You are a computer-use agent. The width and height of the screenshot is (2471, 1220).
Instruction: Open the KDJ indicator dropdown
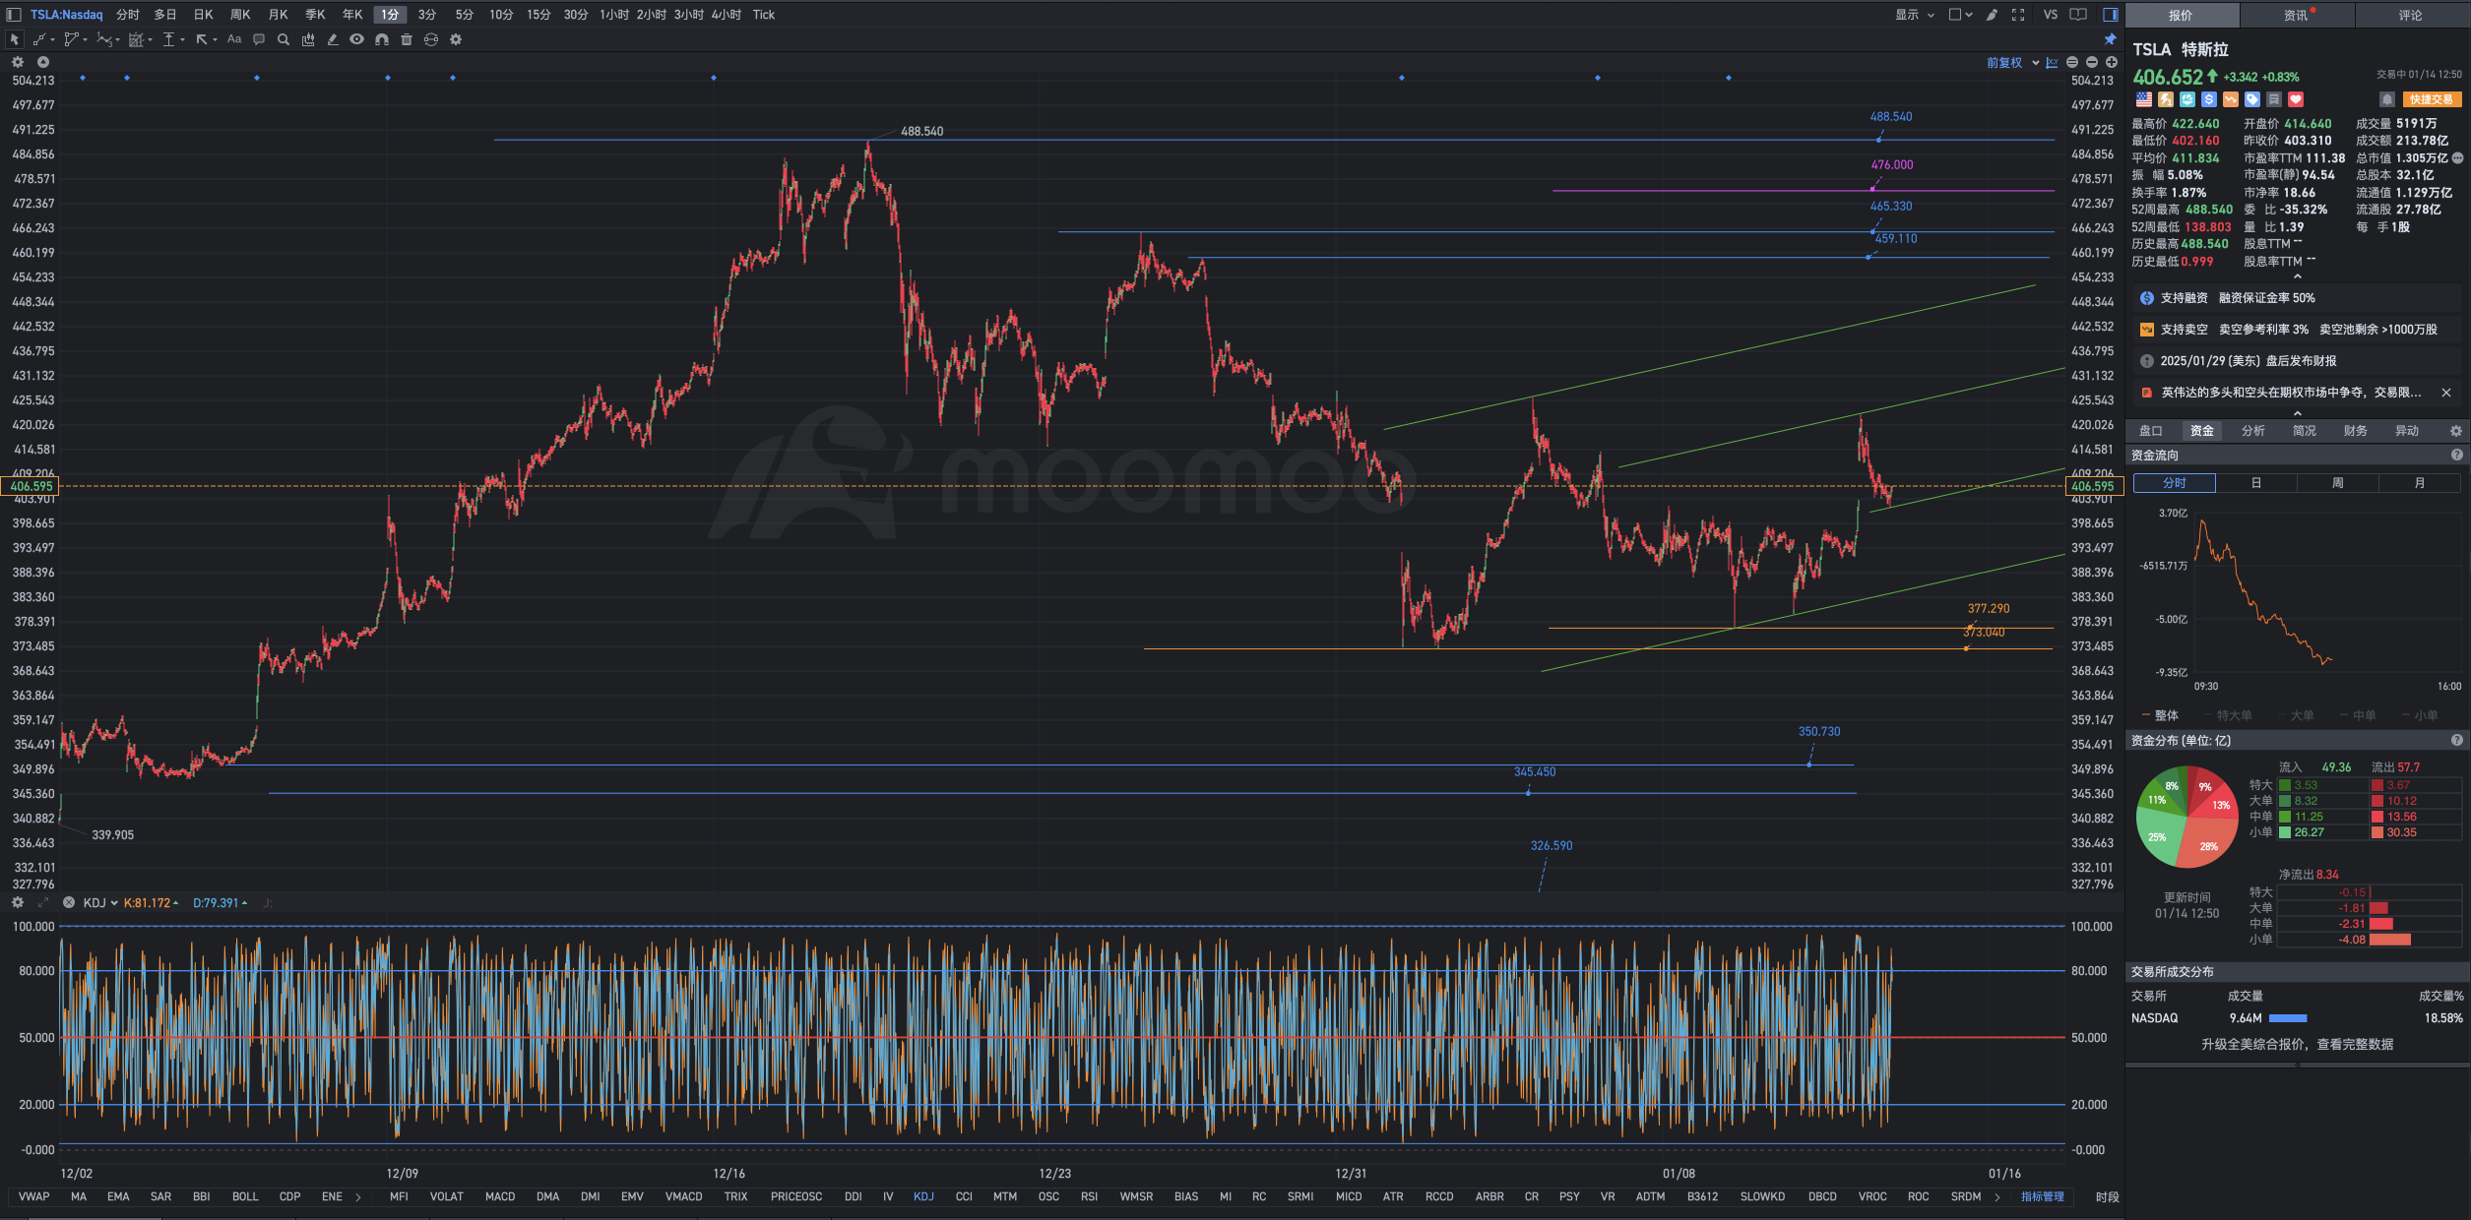[x=100, y=902]
